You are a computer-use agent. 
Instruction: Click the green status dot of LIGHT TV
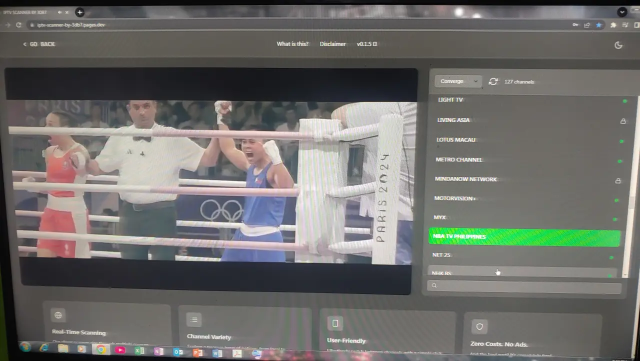tap(625, 101)
